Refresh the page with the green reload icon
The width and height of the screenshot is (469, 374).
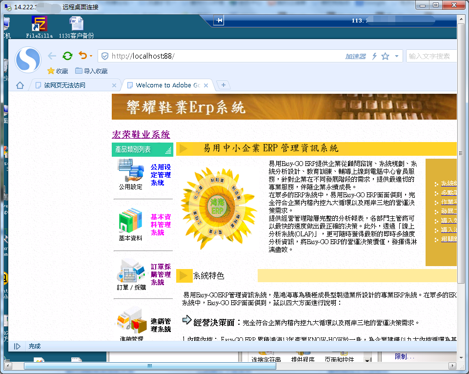coord(68,56)
